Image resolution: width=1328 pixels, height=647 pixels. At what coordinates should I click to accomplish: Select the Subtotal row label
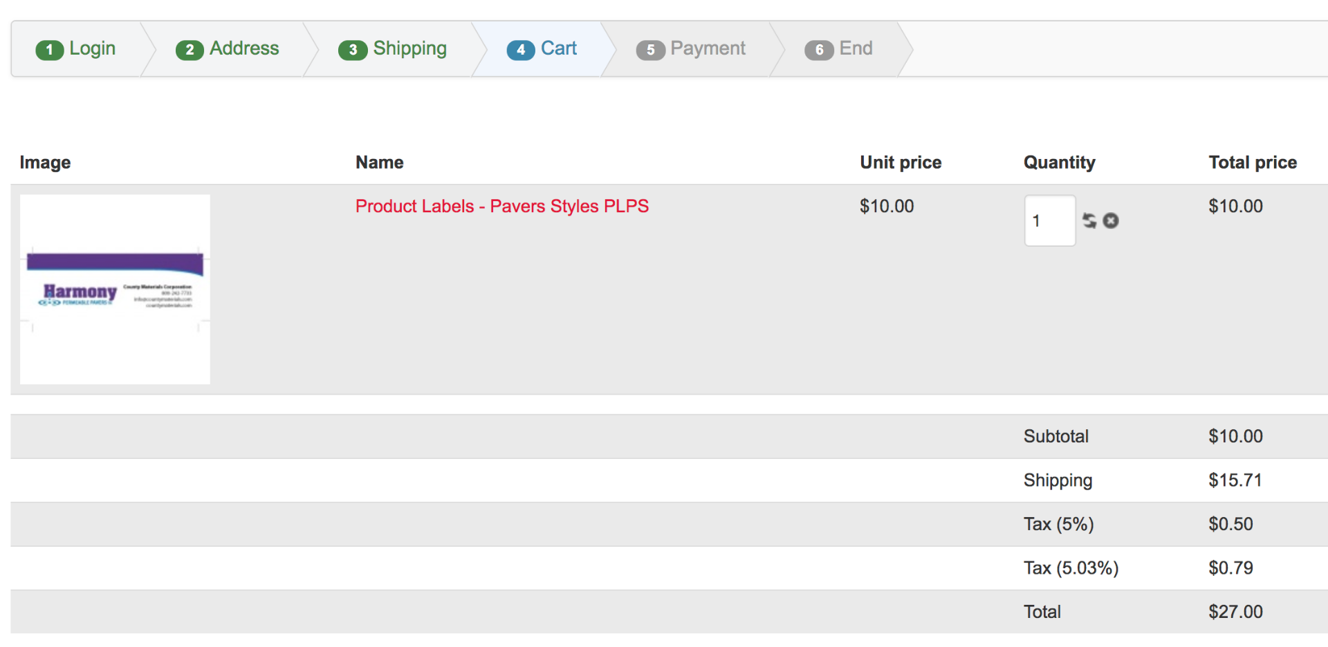[x=1056, y=436]
